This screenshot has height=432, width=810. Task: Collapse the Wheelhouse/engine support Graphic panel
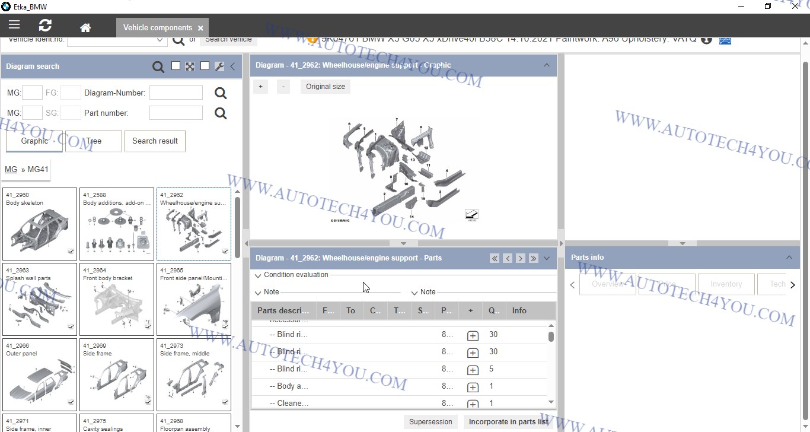[x=546, y=65]
